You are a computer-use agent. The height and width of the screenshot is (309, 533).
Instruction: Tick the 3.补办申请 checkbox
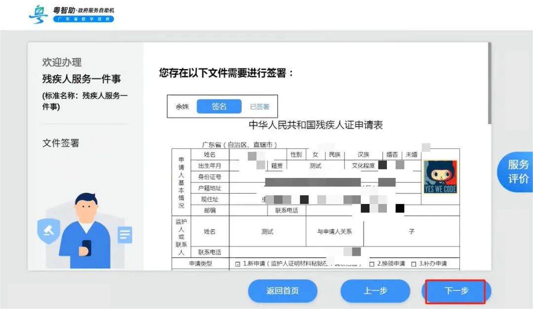click(414, 264)
